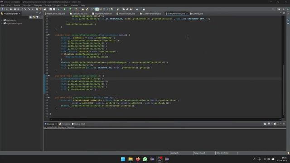290x163 pixels.
Task: Open the Project menu
Action: pyautogui.click(x=58, y=5)
